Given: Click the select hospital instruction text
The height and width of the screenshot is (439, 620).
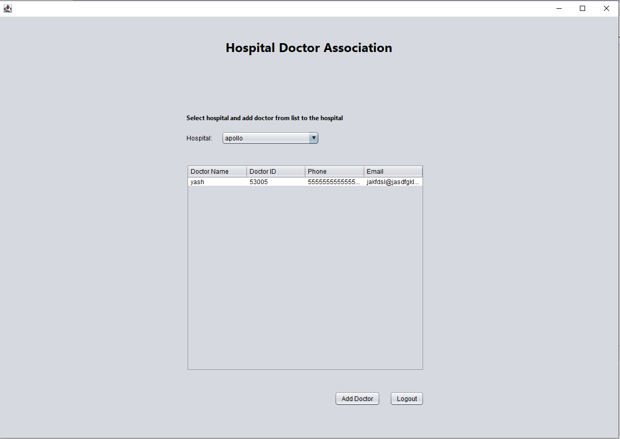Looking at the screenshot, I should (264, 118).
